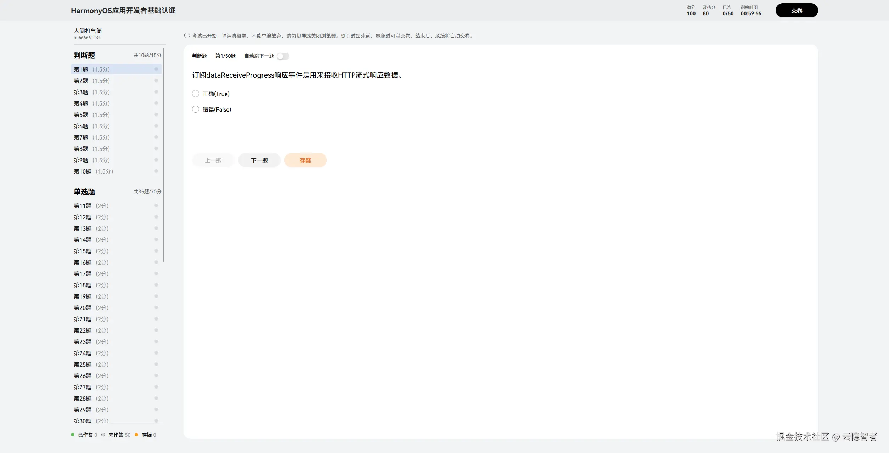Mark question with 存疑 button
This screenshot has width=889, height=453.
pos(305,160)
